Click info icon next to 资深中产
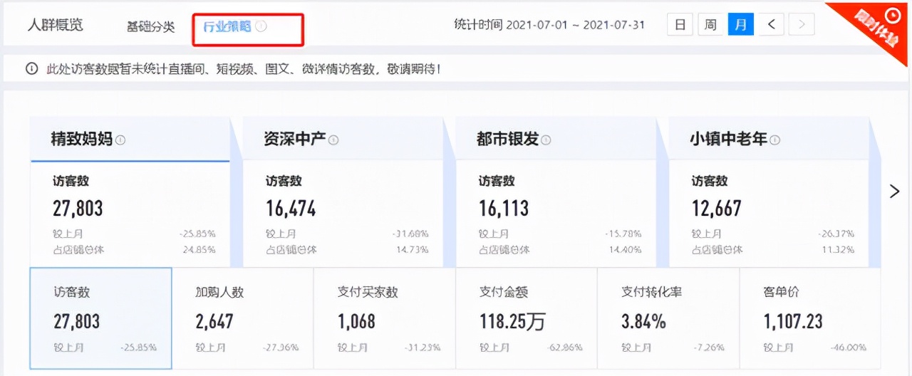 (333, 140)
